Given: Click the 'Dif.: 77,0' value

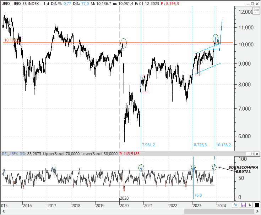Looking at the screenshot, I should click(x=81, y=4).
